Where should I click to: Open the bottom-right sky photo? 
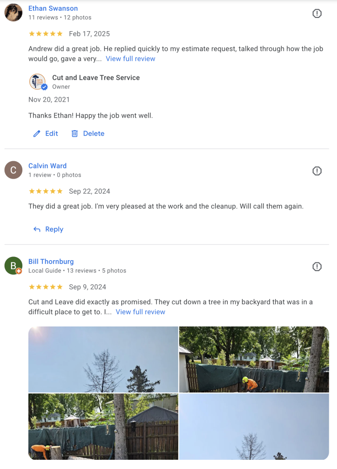(254, 426)
